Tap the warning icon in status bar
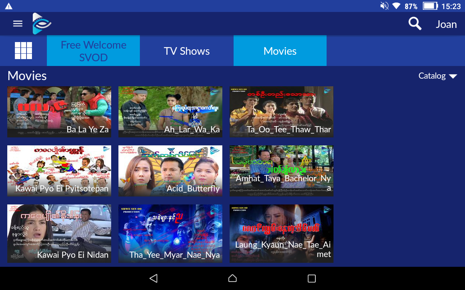This screenshot has width=465, height=290. [9, 6]
